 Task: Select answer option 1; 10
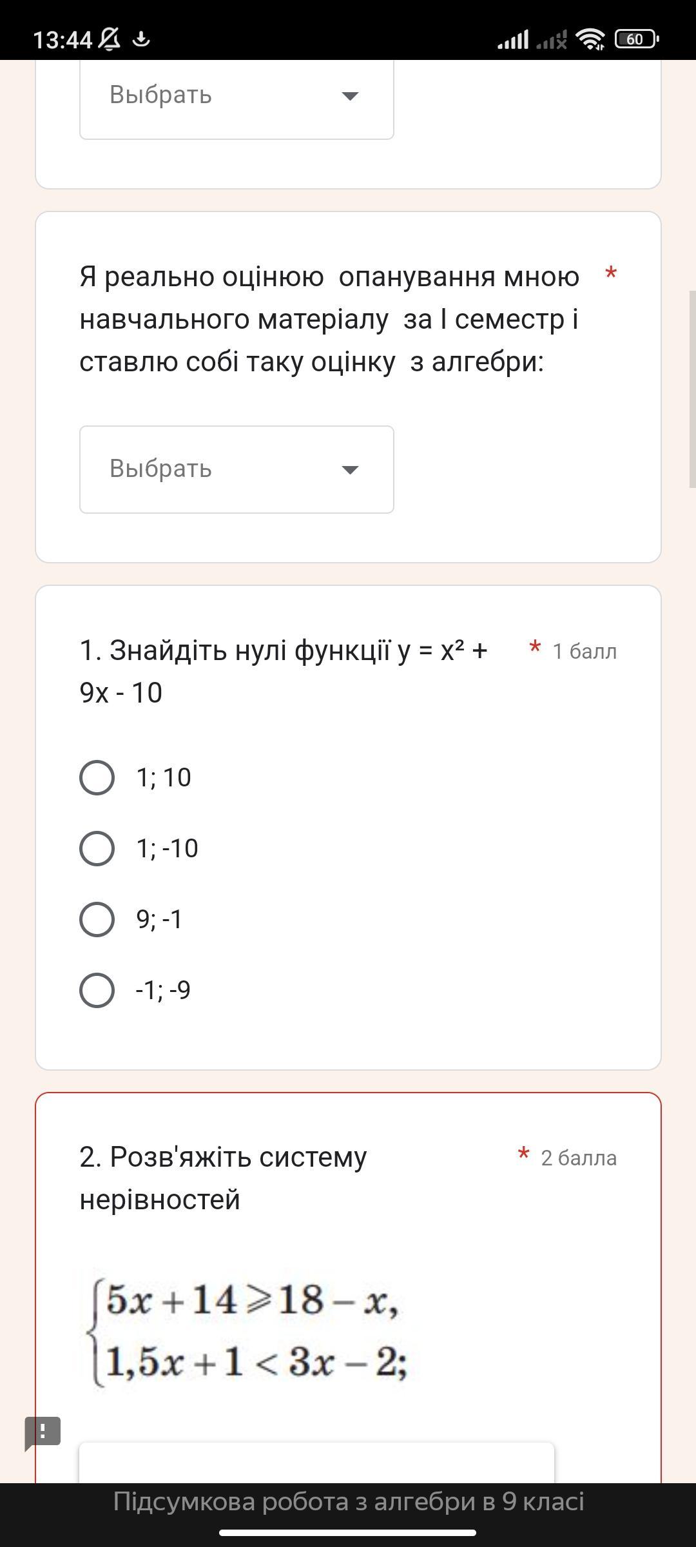tap(97, 777)
